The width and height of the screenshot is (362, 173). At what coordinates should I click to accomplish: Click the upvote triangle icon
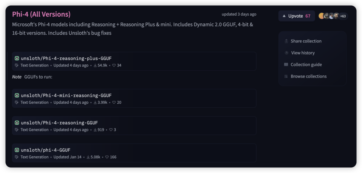(x=284, y=16)
